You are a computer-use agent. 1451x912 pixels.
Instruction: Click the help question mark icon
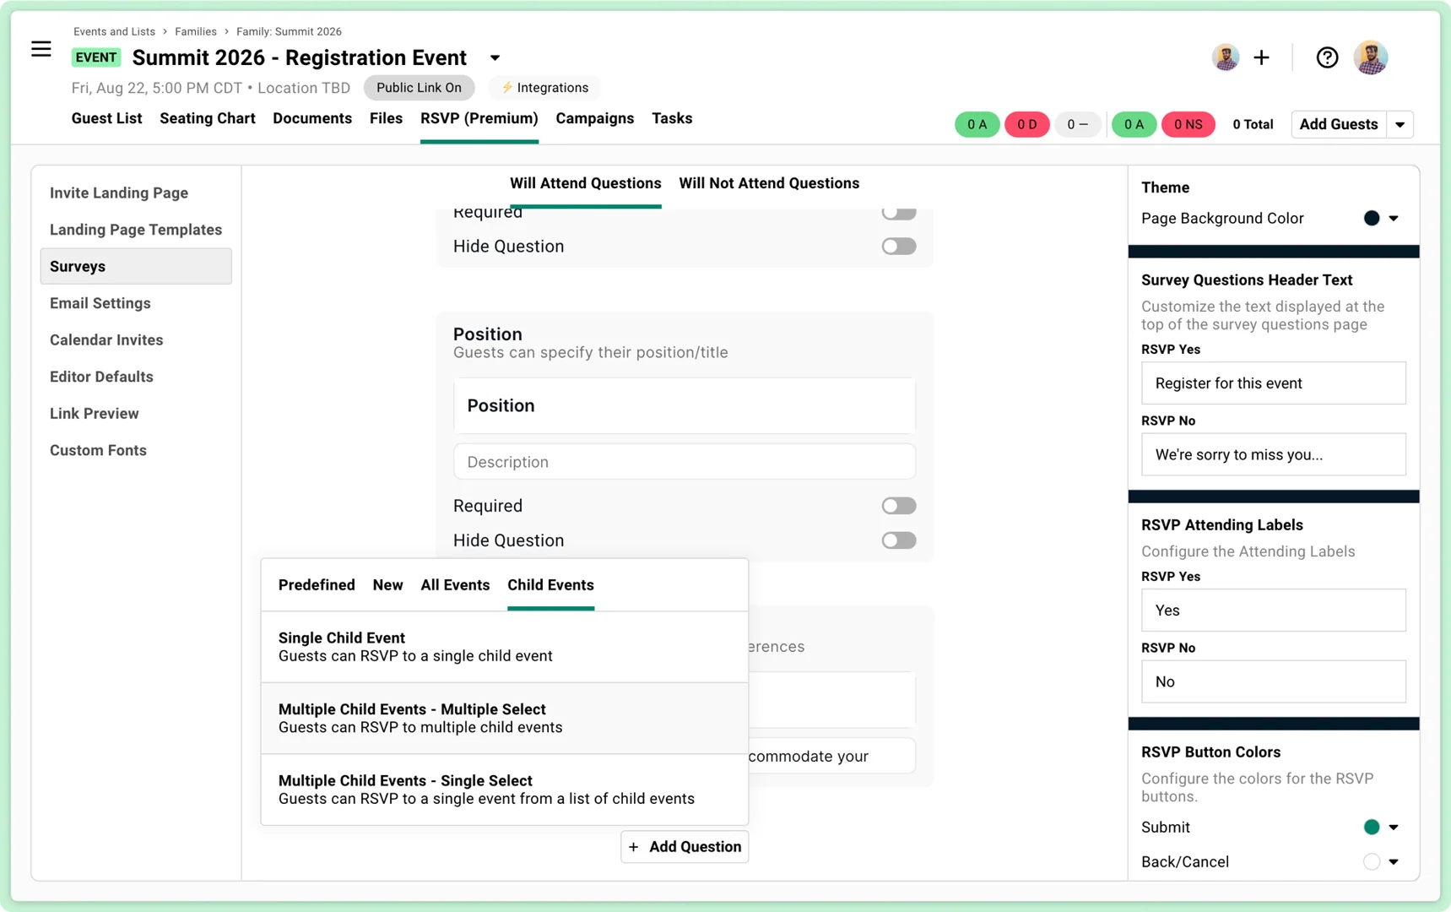coord(1327,57)
